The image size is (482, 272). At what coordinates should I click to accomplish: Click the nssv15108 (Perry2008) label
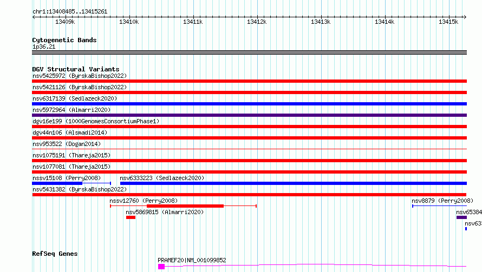pyautogui.click(x=67, y=178)
